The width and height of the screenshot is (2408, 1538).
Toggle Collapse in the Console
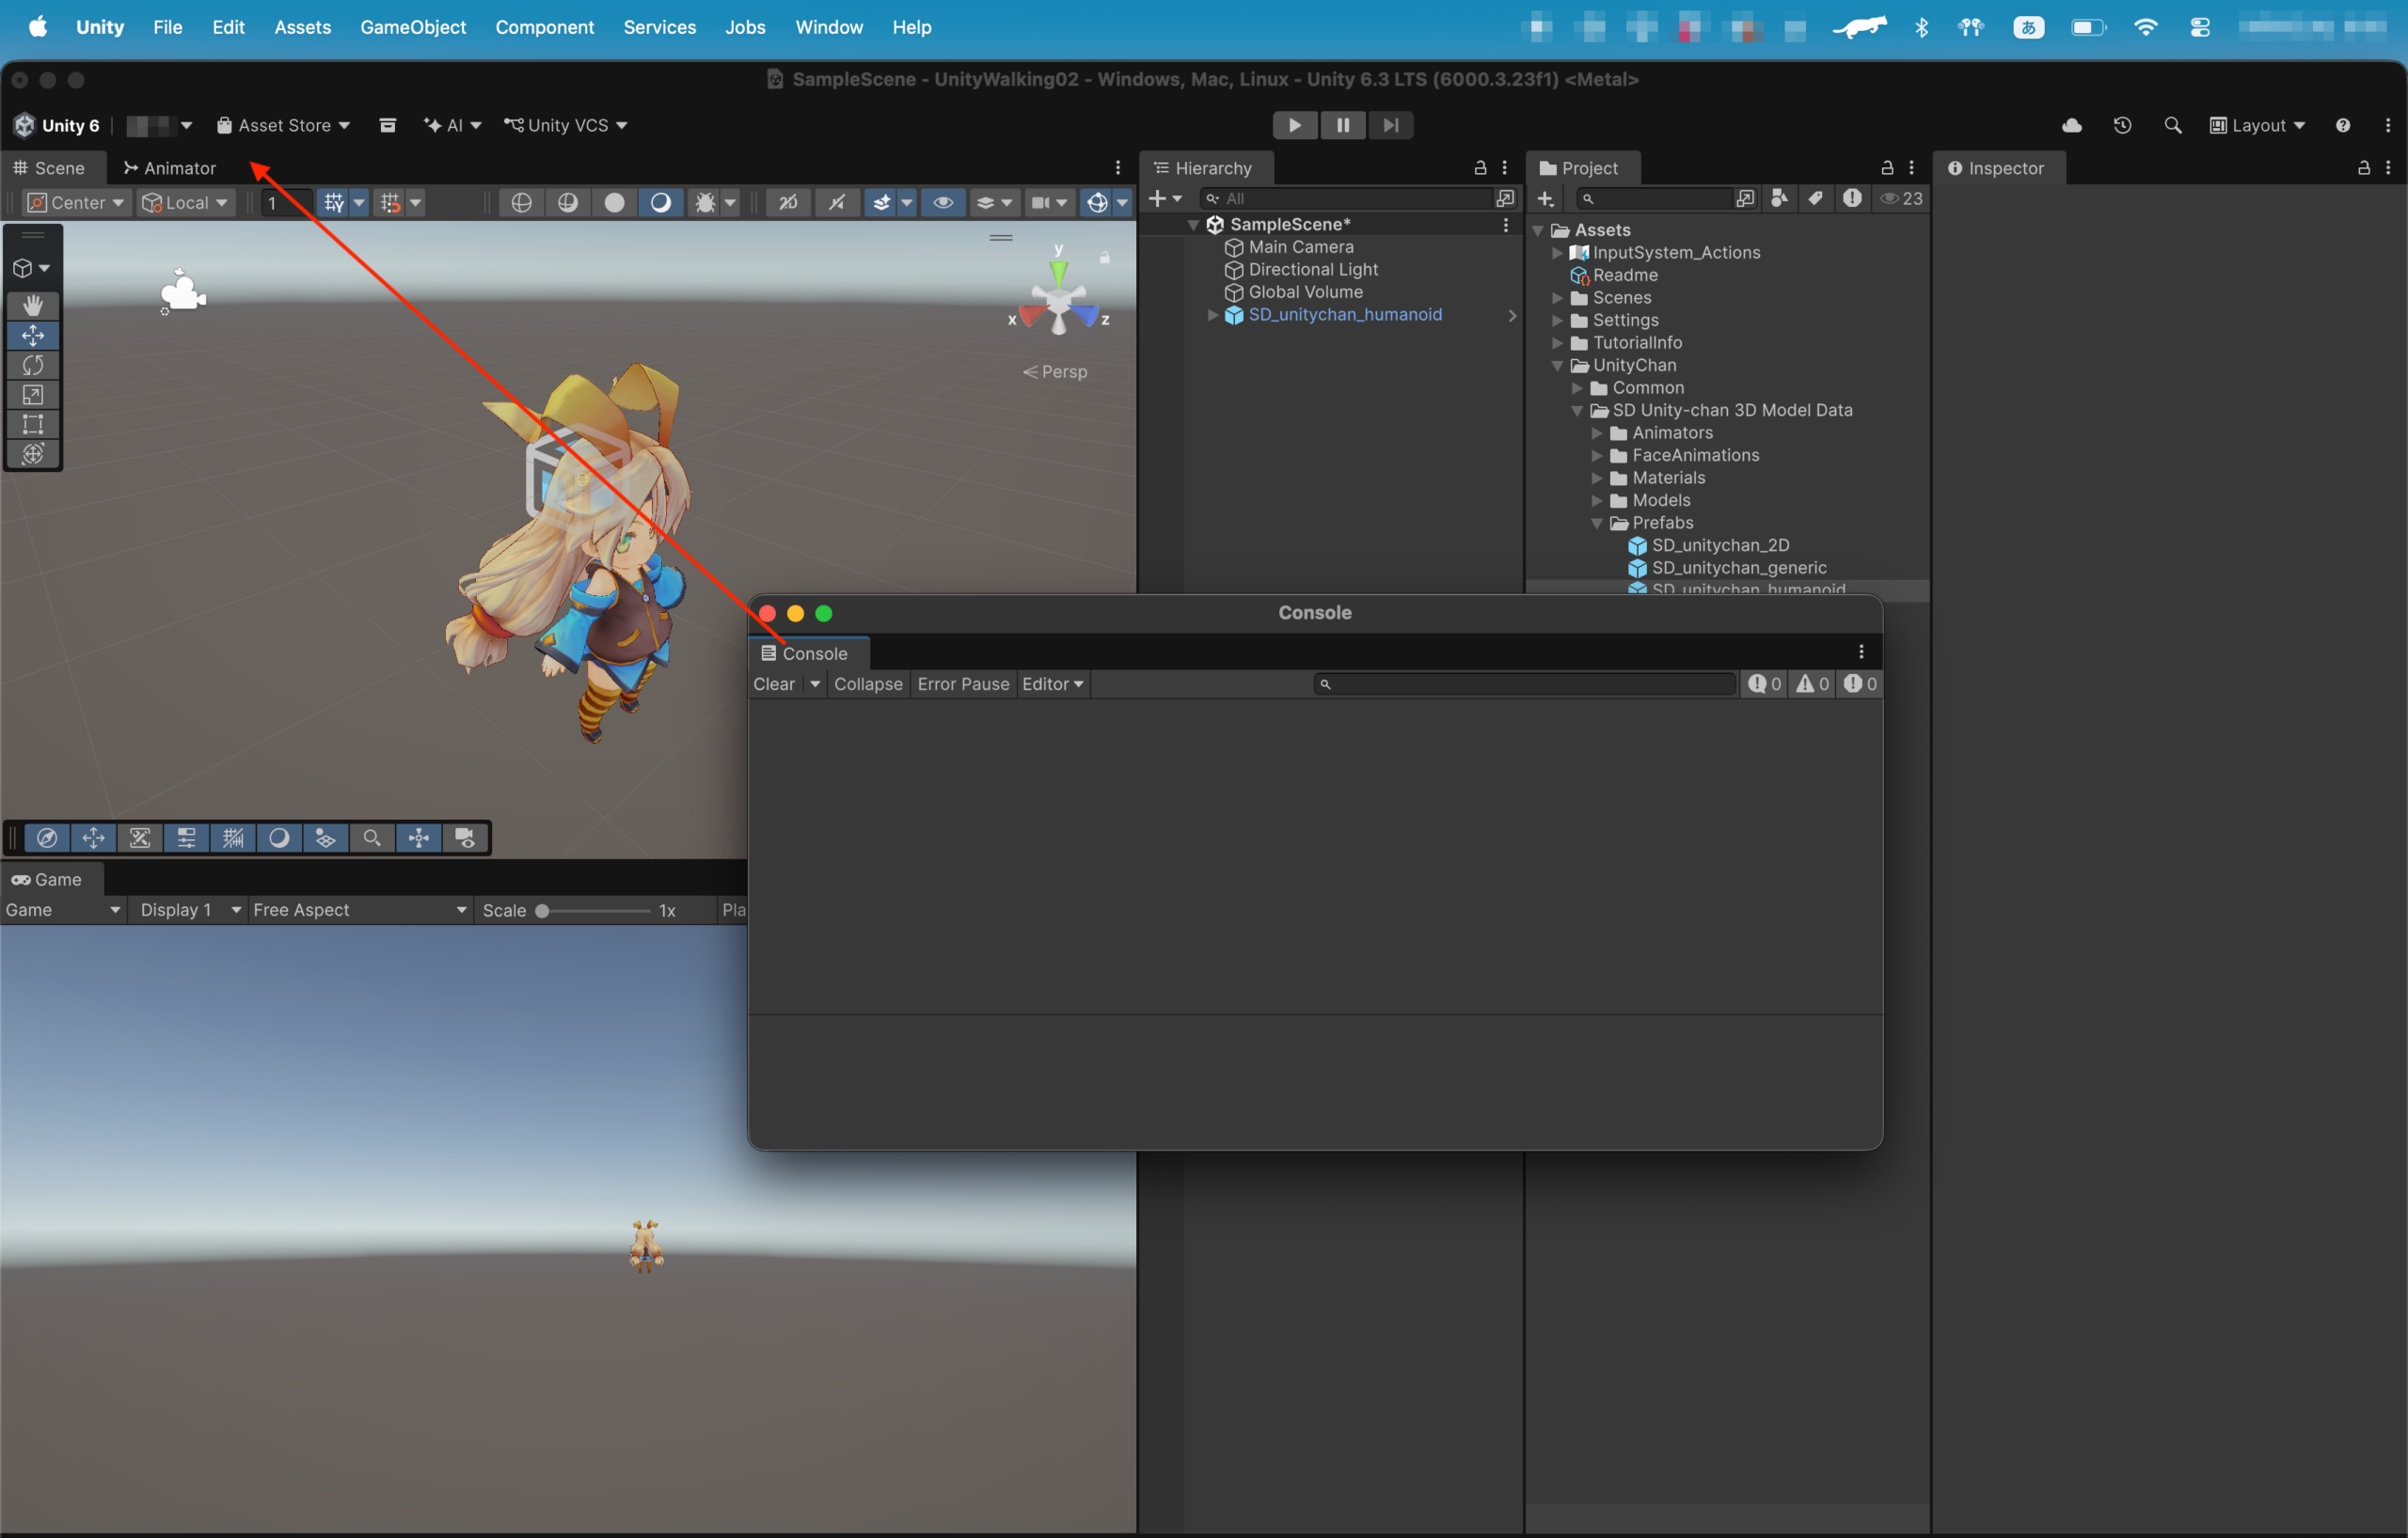pyautogui.click(x=868, y=683)
